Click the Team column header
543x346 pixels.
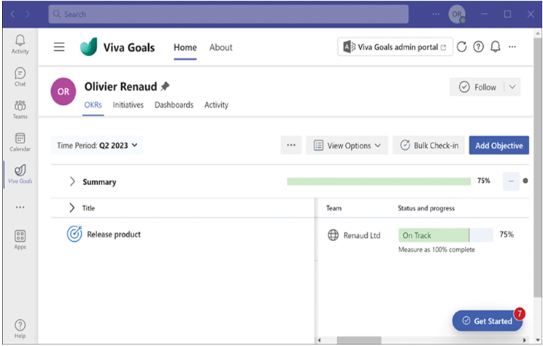334,208
